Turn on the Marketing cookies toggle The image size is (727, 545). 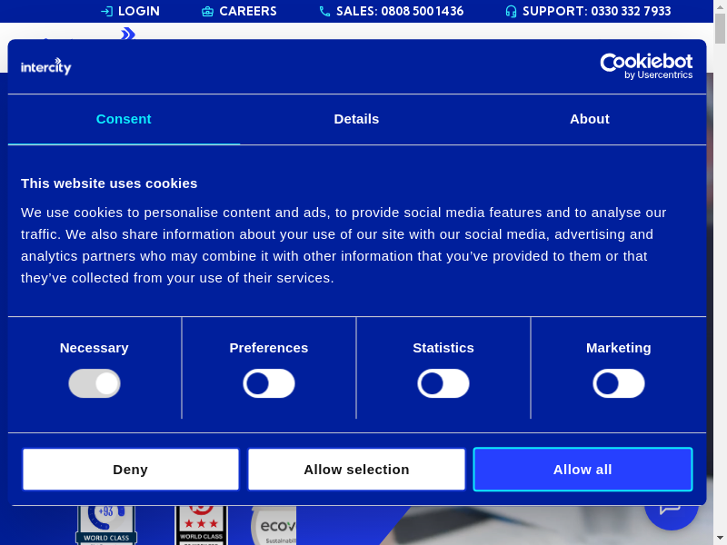coord(619,383)
